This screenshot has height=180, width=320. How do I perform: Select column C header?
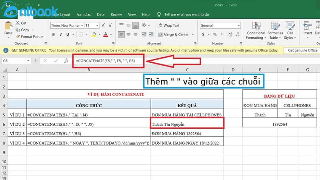187,70
